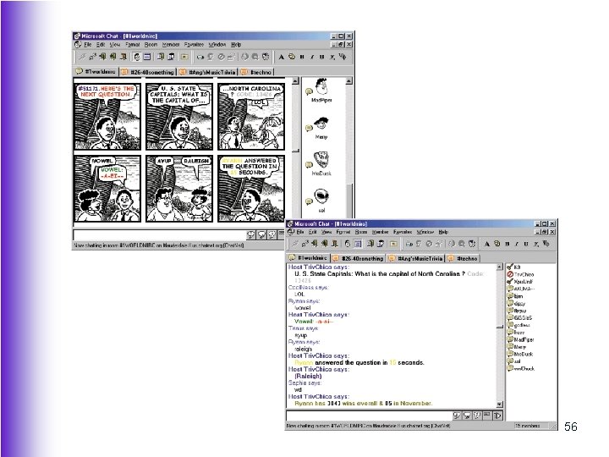609x457 pixels.
Task: Click Think bubble button in comic view window
Action: [261, 234]
